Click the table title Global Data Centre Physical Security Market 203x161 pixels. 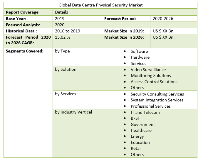(x=100, y=5)
